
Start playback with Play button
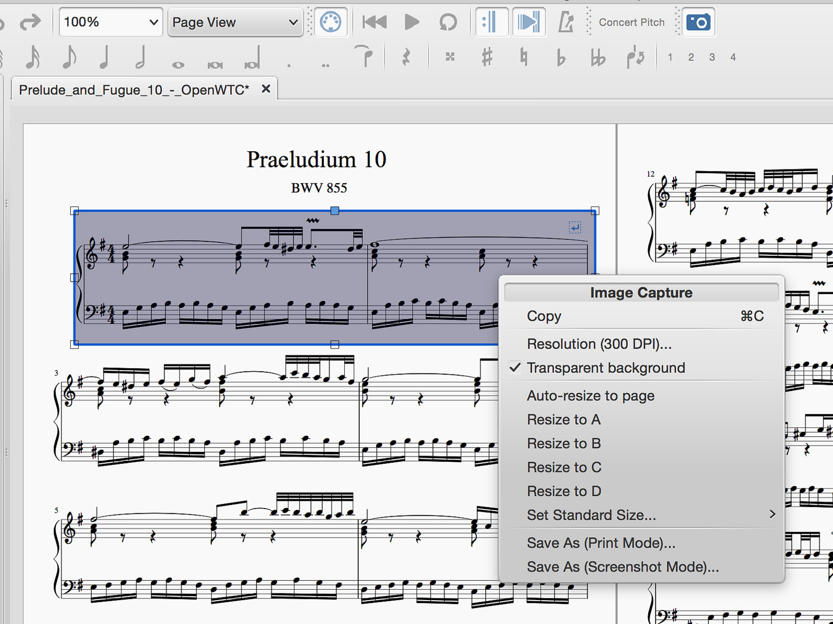point(412,22)
